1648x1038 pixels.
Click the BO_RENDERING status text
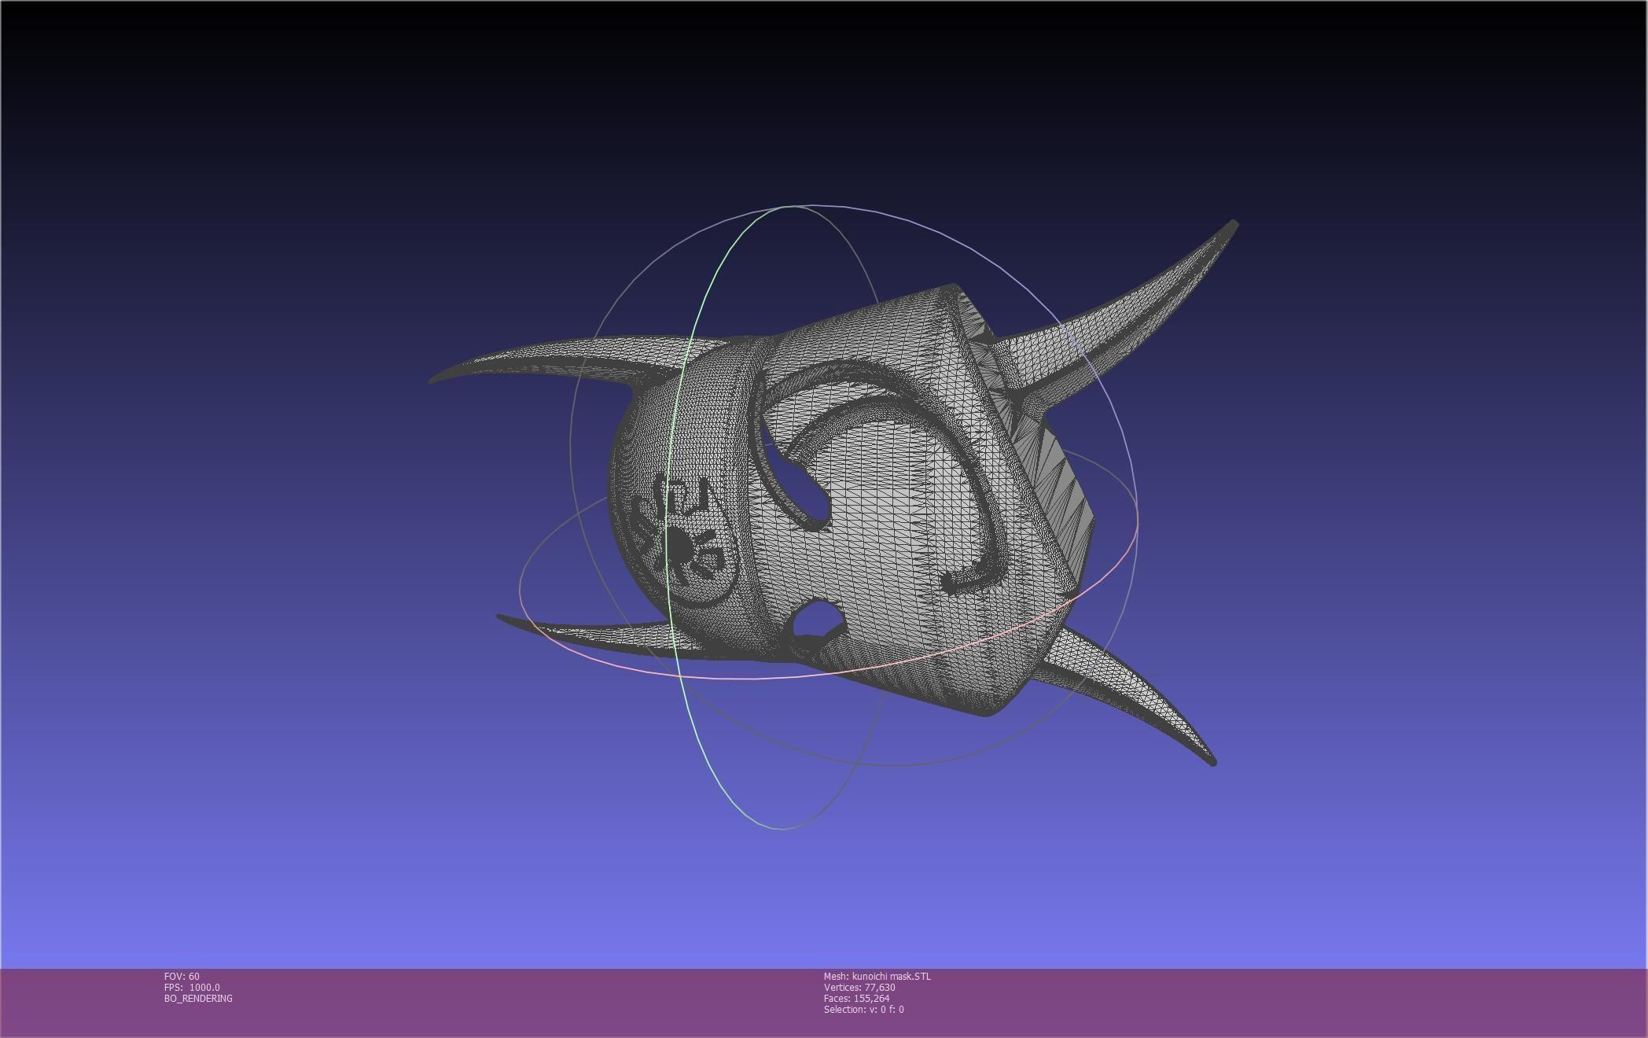pyautogui.click(x=198, y=999)
